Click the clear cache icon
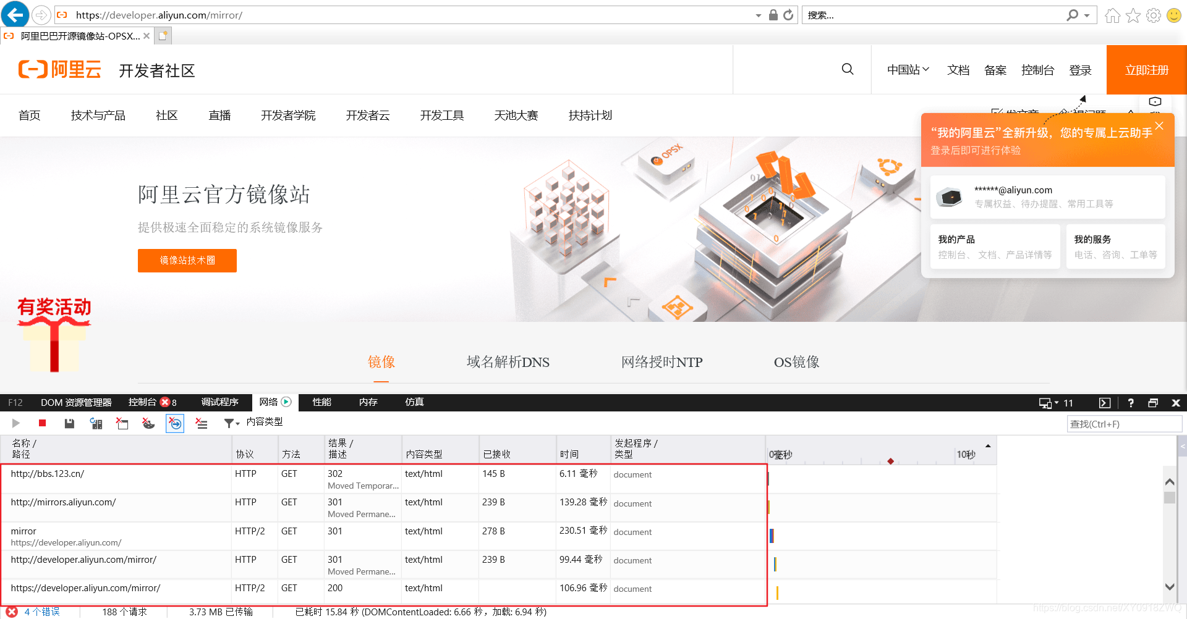Image resolution: width=1187 pixels, height=619 pixels. coord(122,423)
